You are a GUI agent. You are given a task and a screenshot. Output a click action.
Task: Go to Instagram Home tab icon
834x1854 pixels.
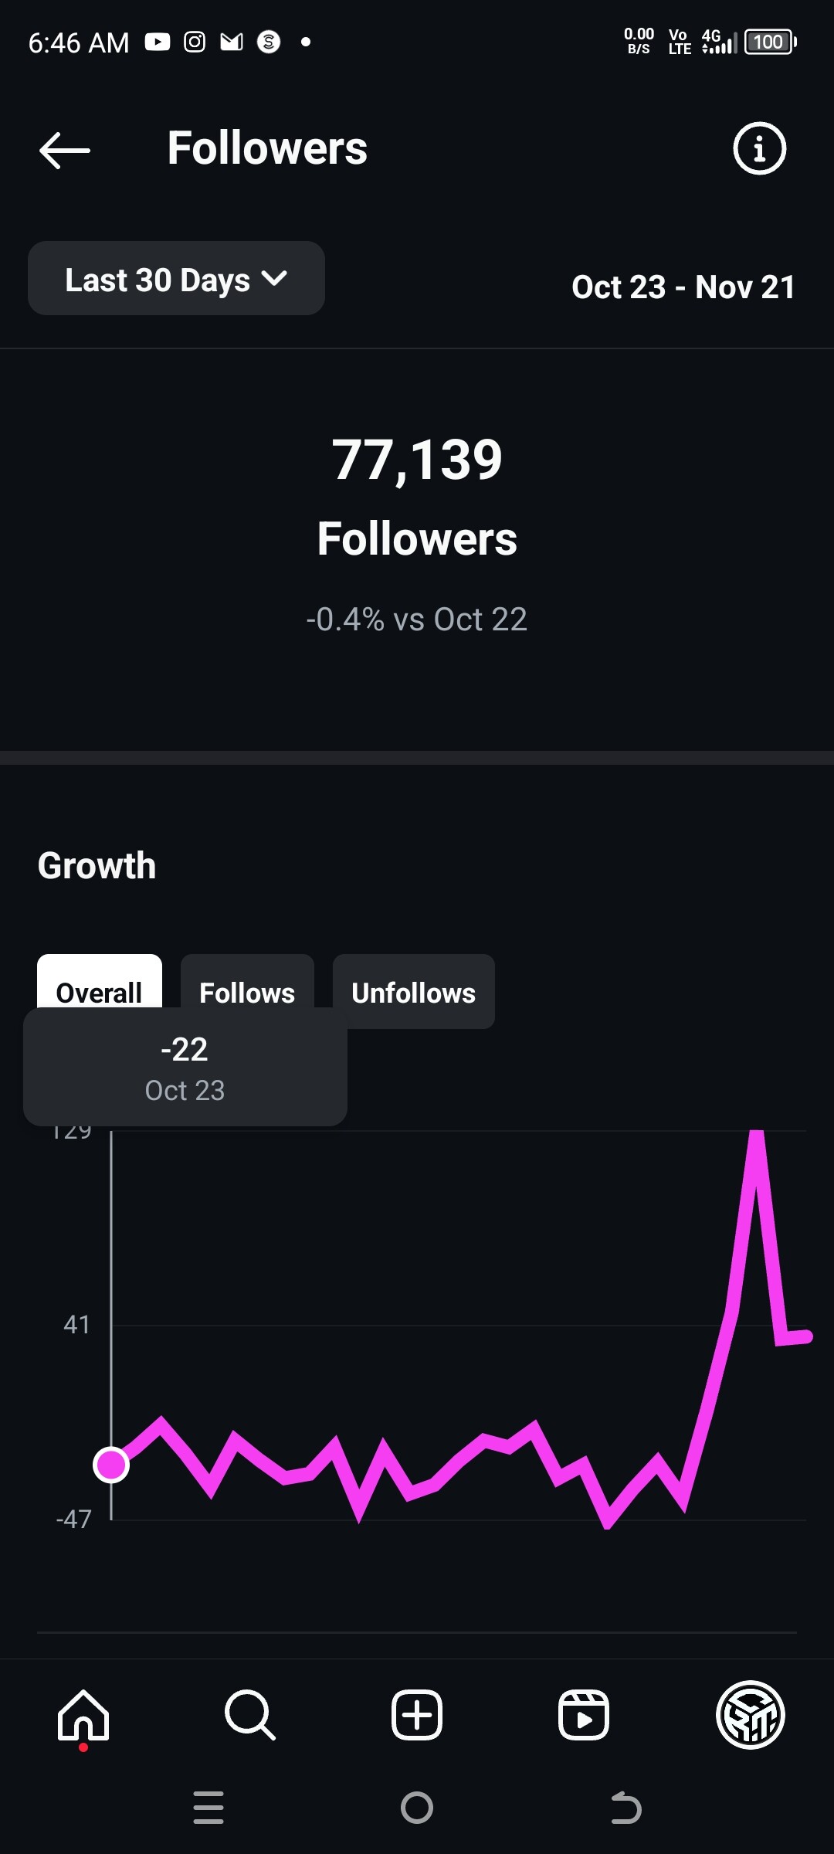click(x=83, y=1715)
